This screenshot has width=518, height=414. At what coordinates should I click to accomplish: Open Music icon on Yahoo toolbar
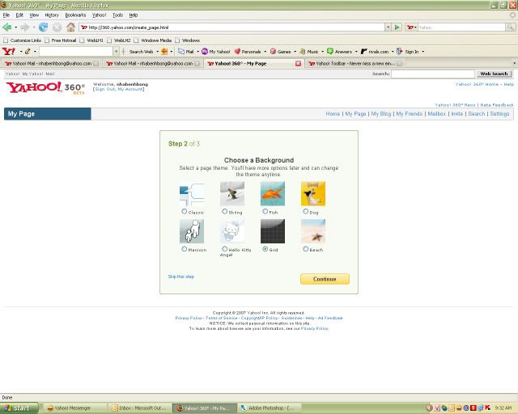click(x=302, y=52)
